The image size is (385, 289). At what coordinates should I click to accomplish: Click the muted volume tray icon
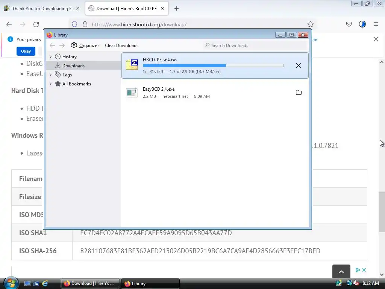point(356,283)
